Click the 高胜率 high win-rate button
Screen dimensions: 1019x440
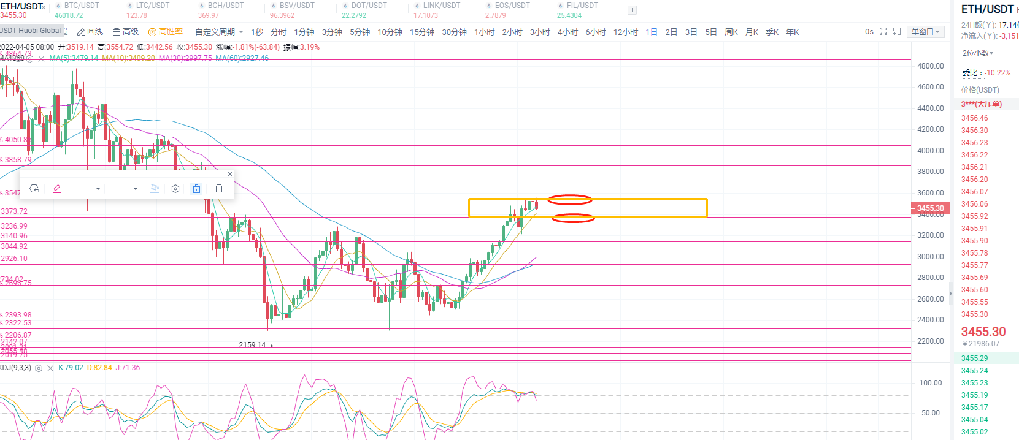(166, 32)
